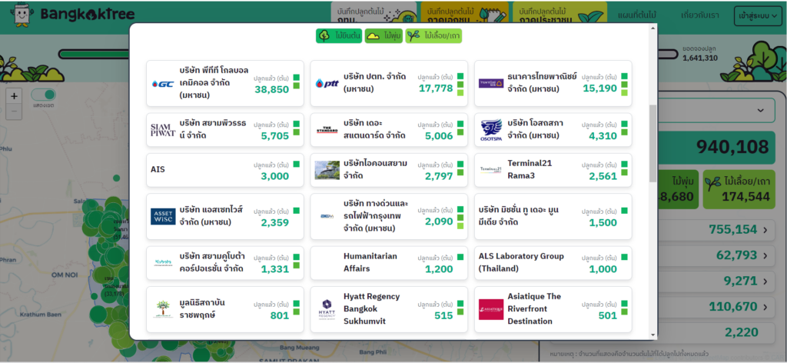Click the Osotspa logo
The width and height of the screenshot is (787, 363).
491,130
